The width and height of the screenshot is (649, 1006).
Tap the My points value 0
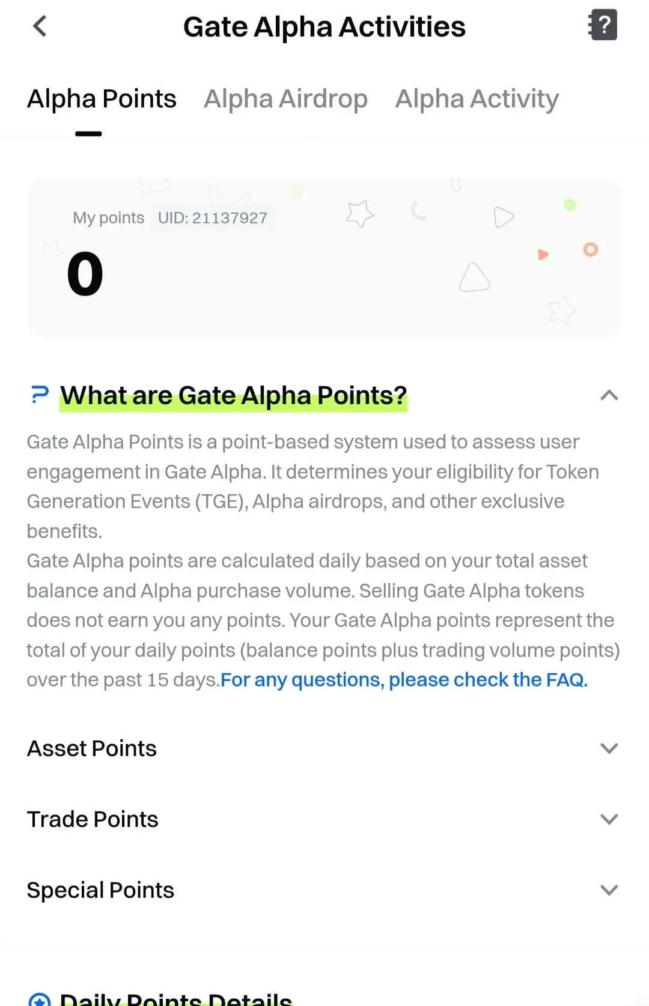[85, 274]
